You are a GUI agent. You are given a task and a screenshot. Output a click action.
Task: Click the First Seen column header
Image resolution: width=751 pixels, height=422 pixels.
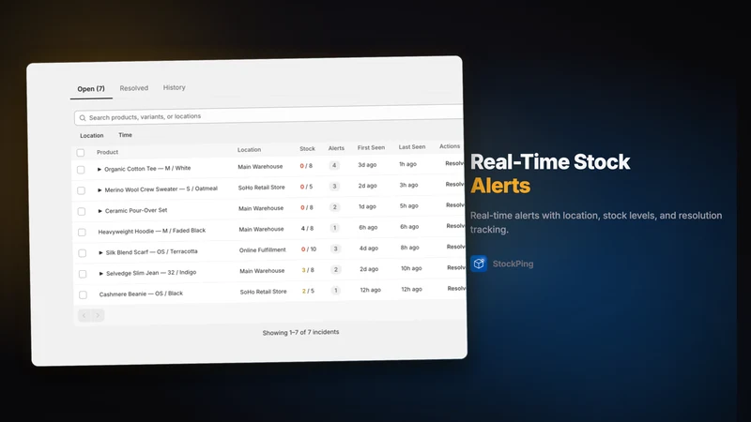[371, 148]
